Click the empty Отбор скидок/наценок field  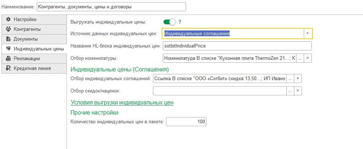coord(220,91)
